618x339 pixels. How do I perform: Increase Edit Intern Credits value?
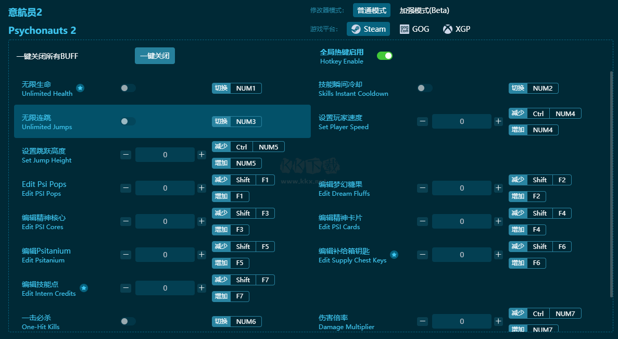[201, 288]
